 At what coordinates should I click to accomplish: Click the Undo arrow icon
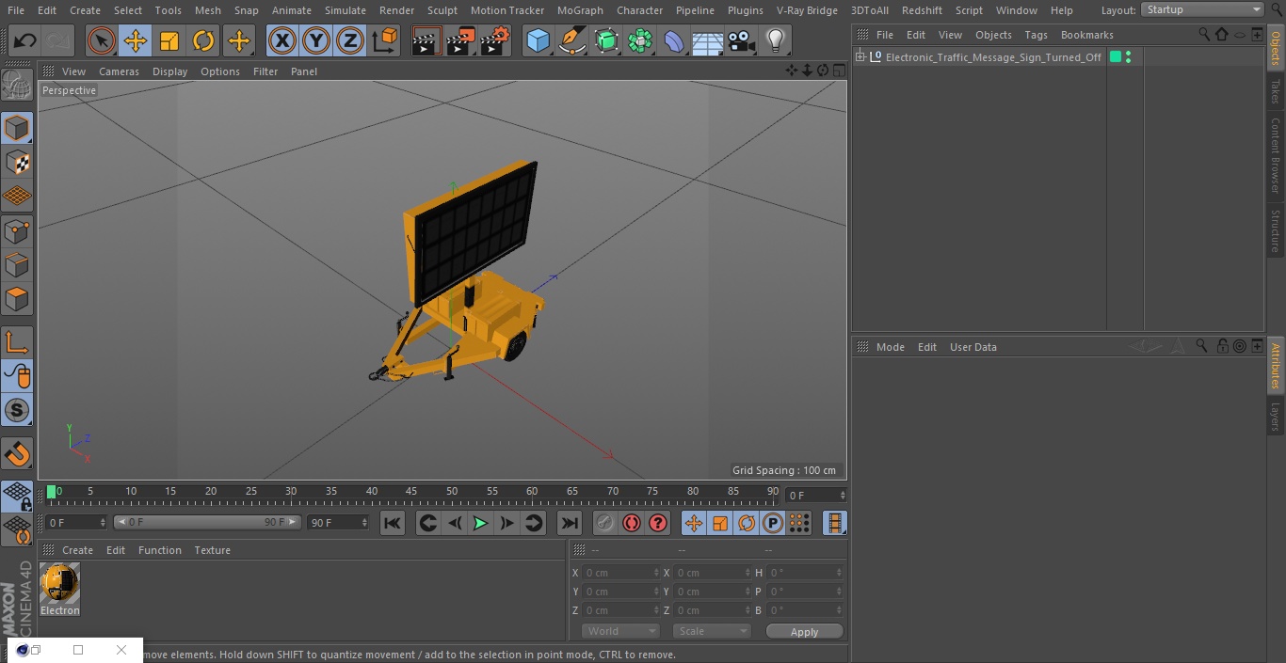25,41
